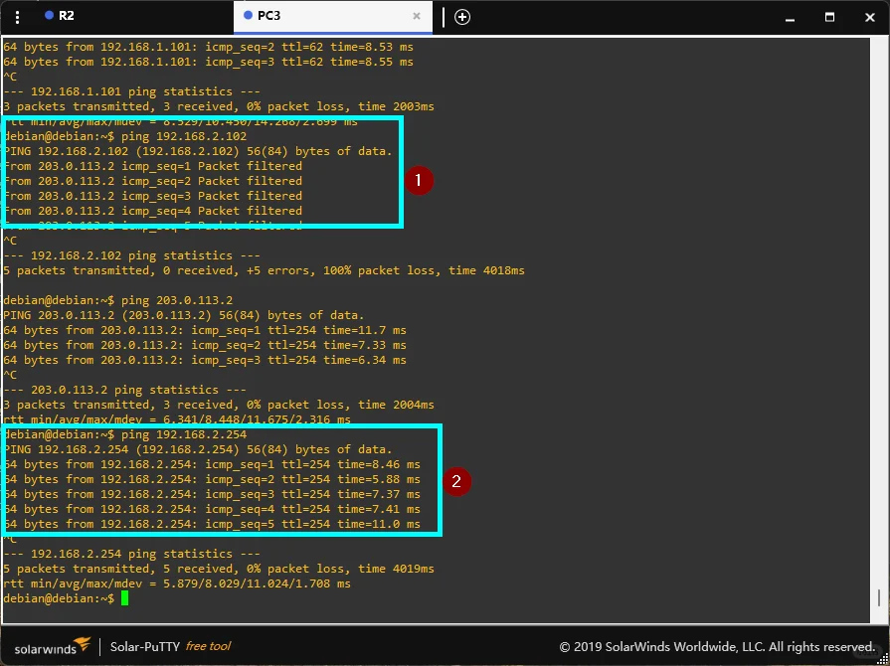Image resolution: width=890 pixels, height=666 pixels.
Task: Maximize the Solar-PuTTY window
Action: pyautogui.click(x=829, y=17)
